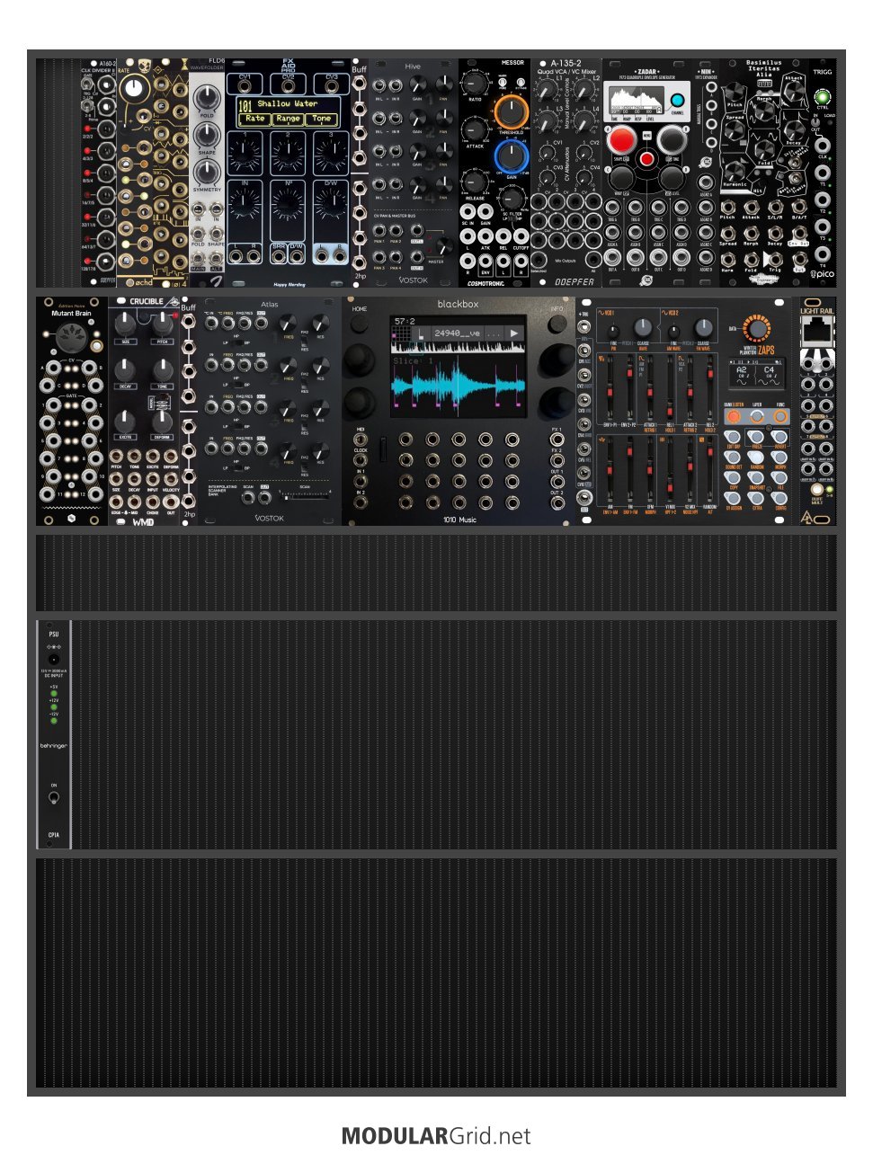873x1155 pixels.
Task: Click the L1 knob on A-135-2 Quad VCA
Action: 546,92
